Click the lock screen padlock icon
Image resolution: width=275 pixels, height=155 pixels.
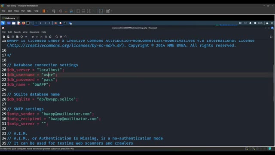click(267, 23)
